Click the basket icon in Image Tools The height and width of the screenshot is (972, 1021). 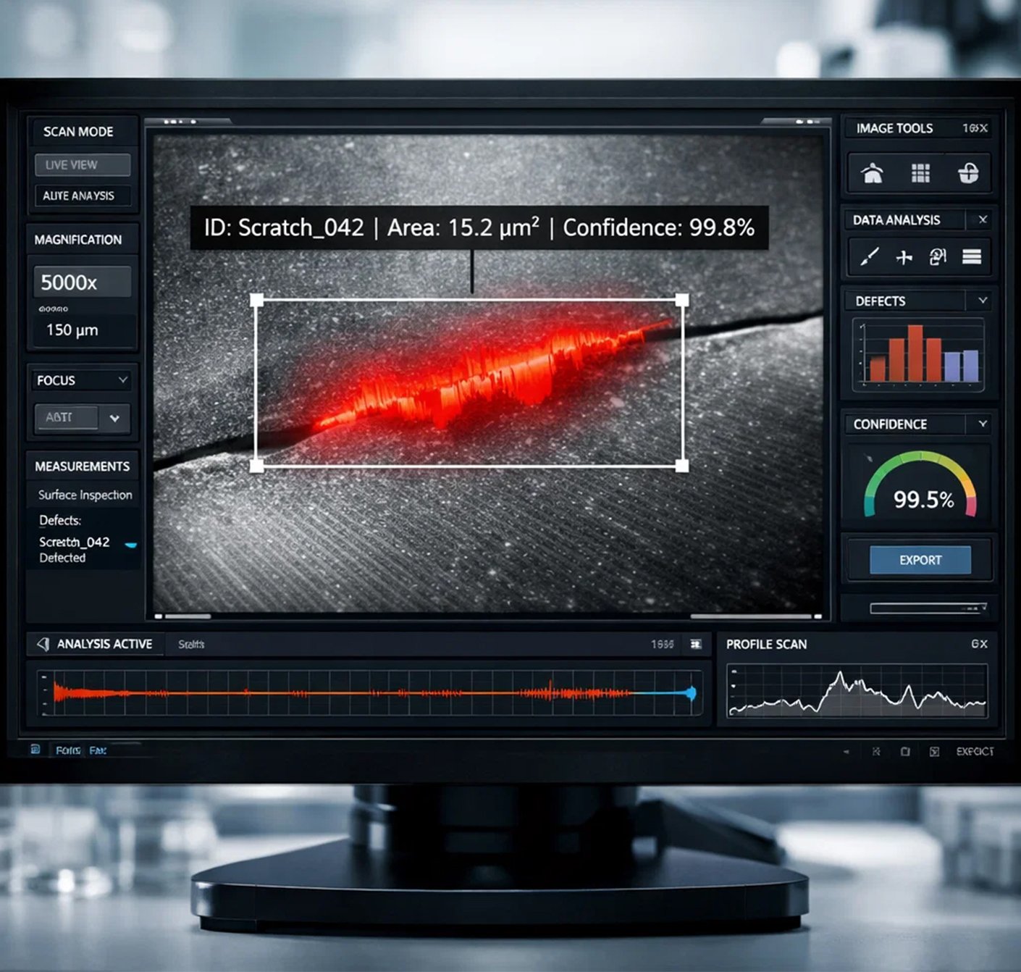coord(968,173)
